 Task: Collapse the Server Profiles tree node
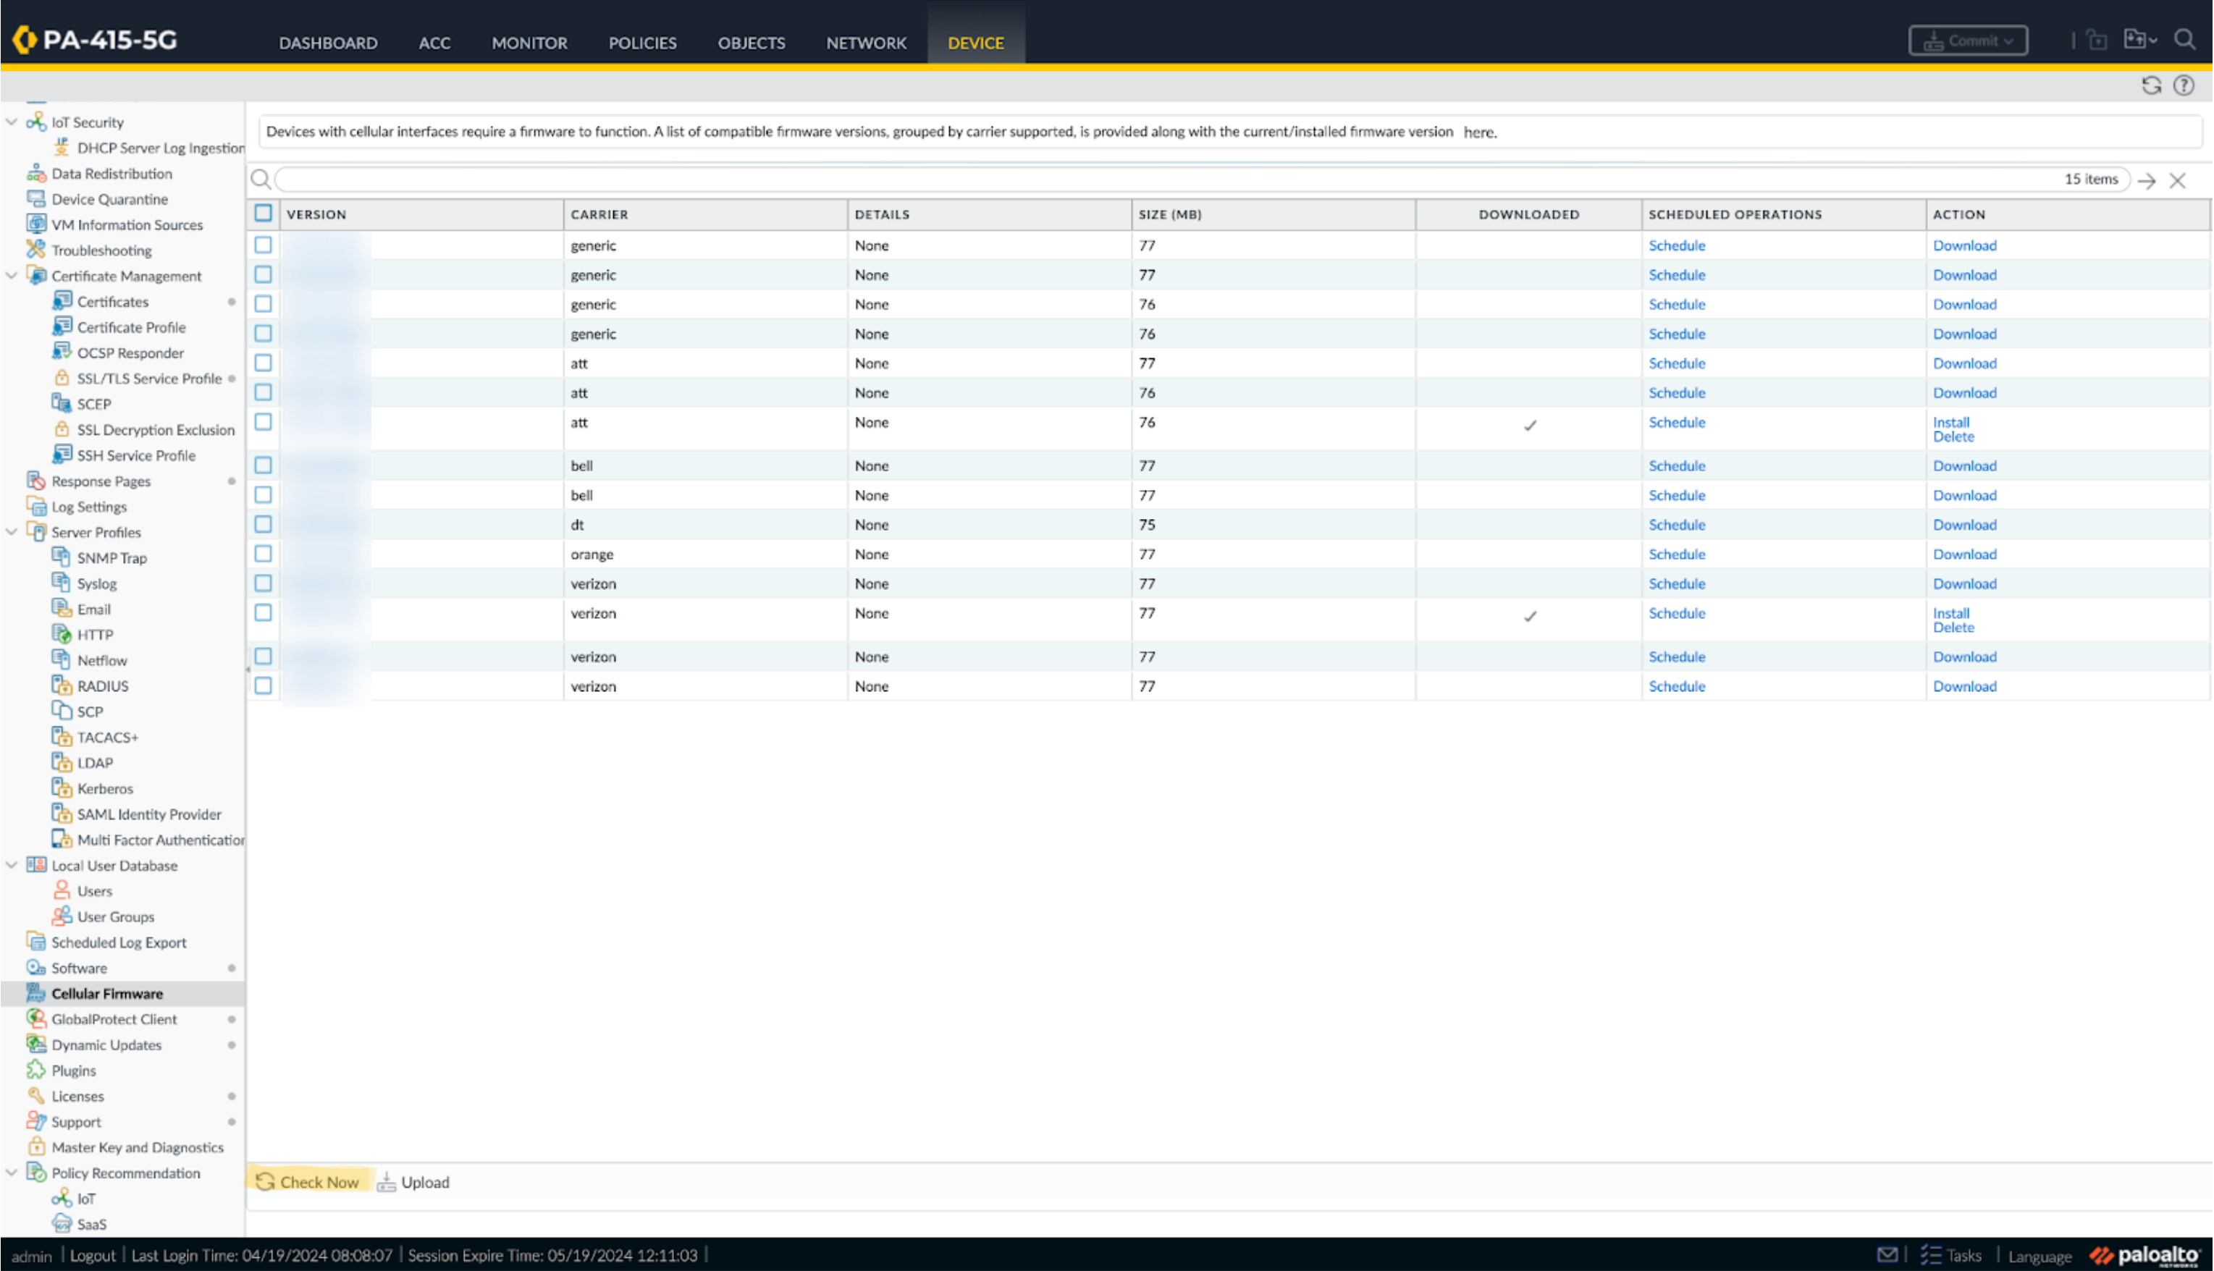click(12, 531)
